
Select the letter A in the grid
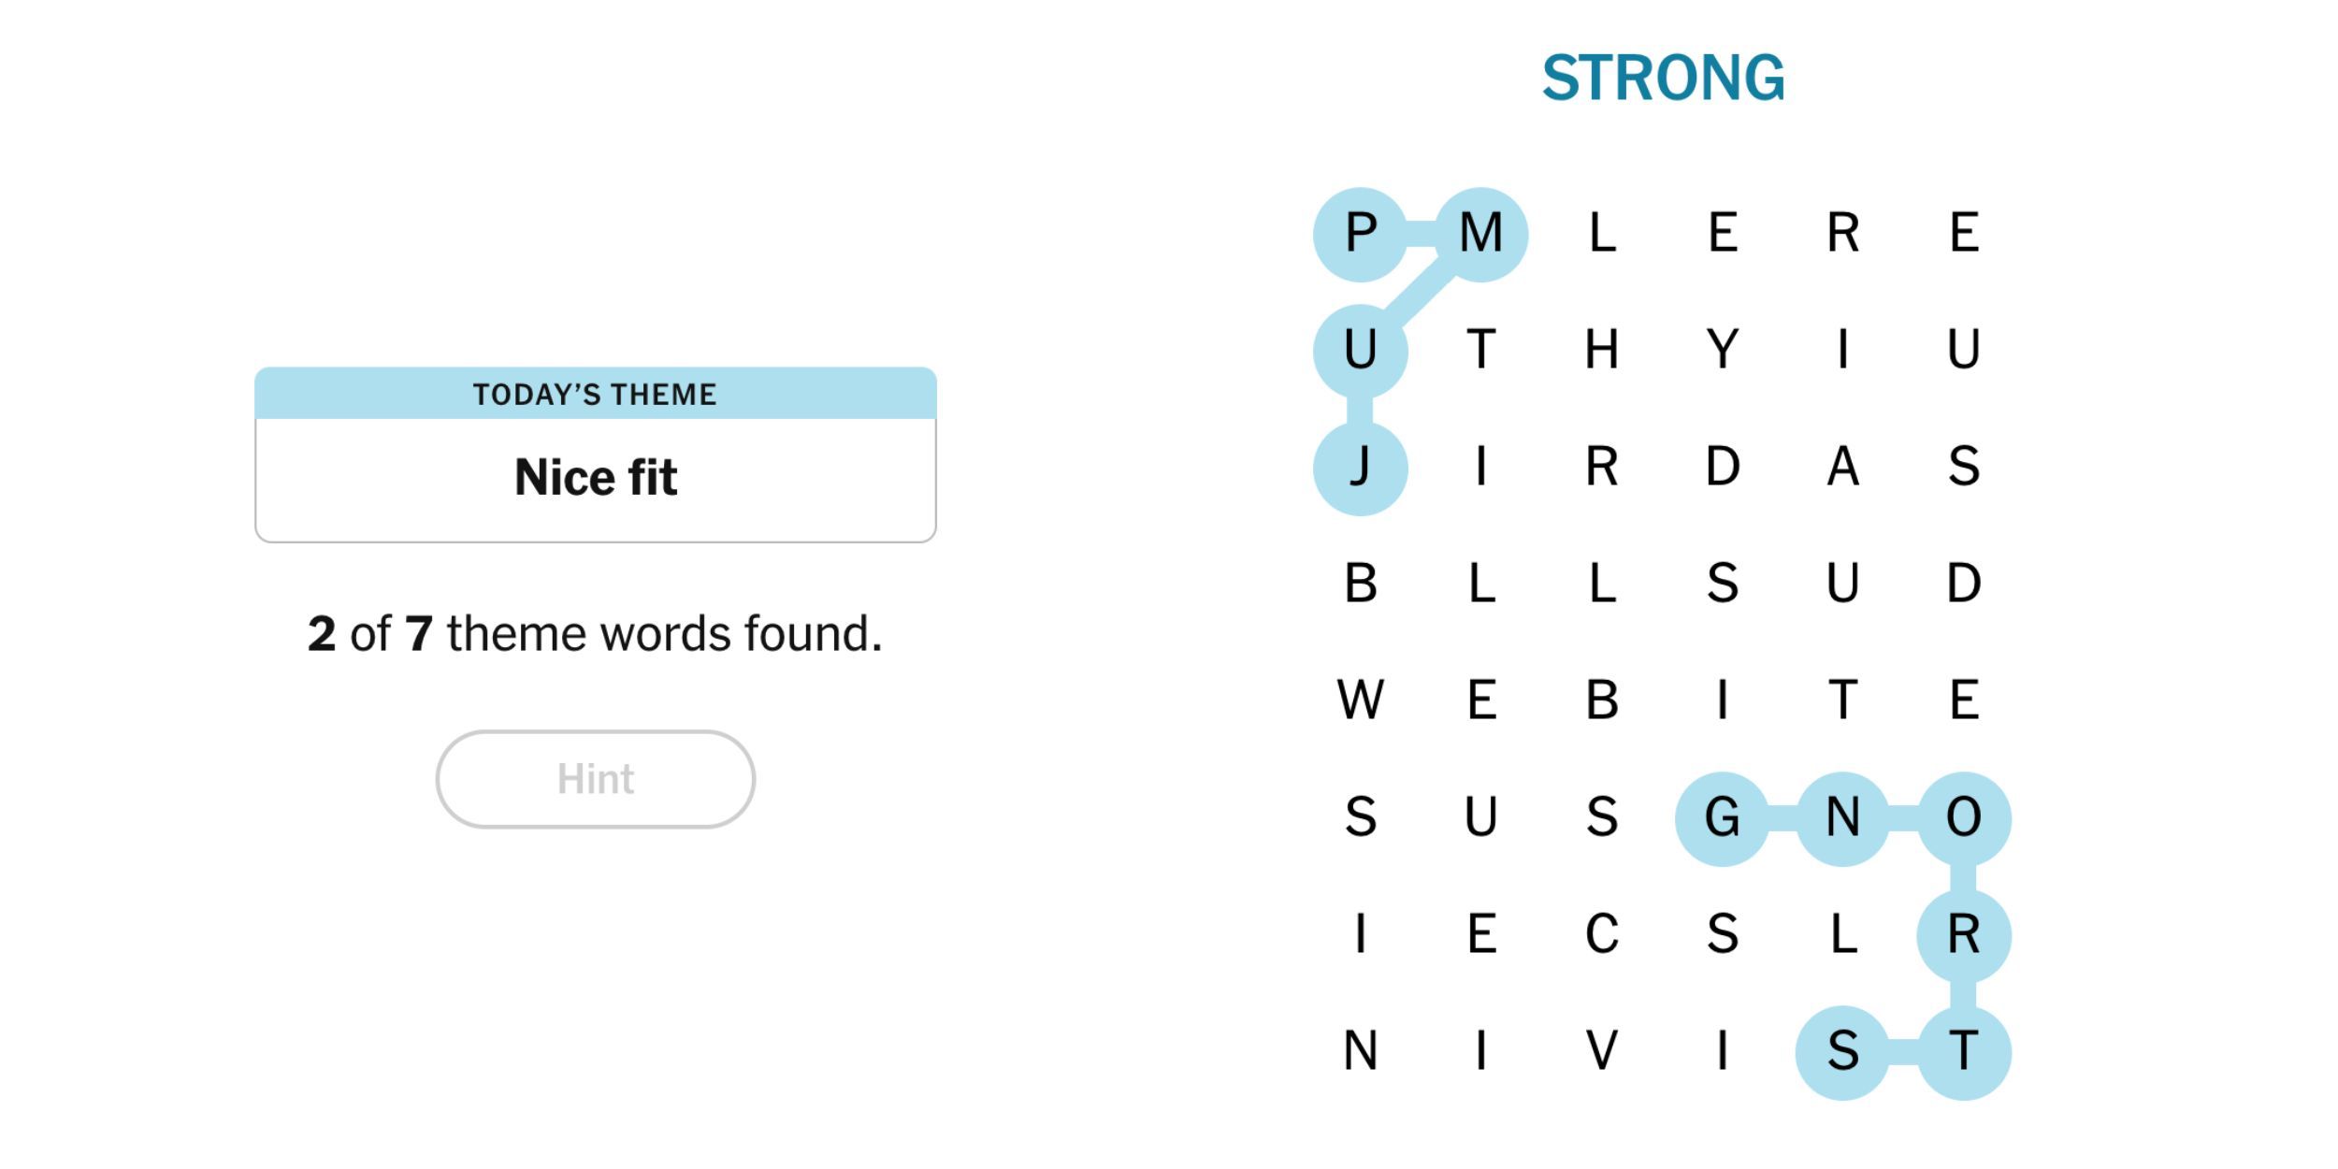click(x=1842, y=467)
